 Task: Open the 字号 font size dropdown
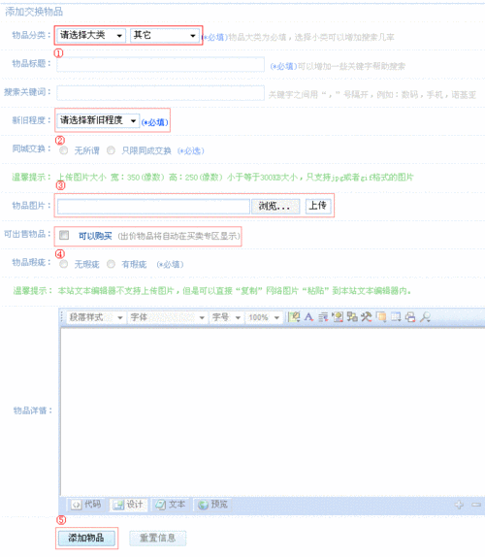[x=227, y=317]
